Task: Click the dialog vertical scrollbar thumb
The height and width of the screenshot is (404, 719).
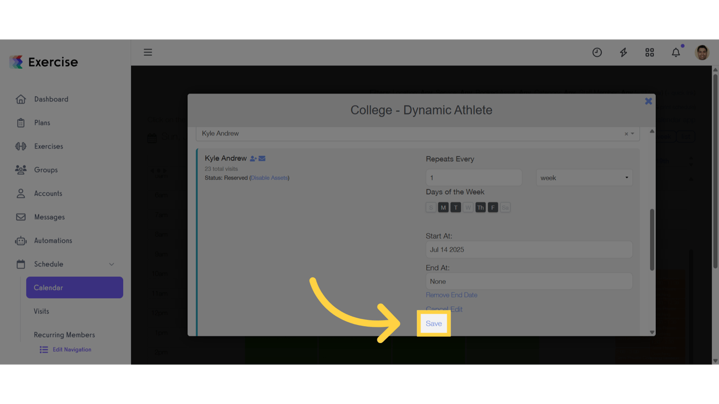Action: [652, 240]
